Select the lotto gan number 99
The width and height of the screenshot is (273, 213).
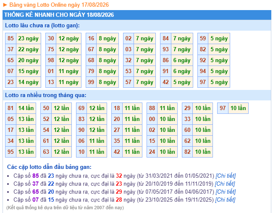point(91,82)
